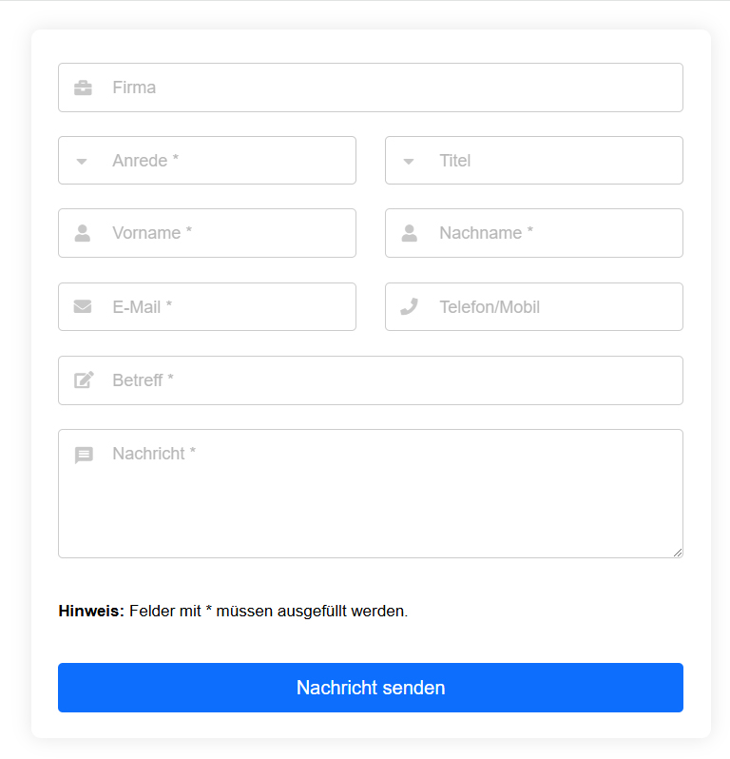Open the Anrede dropdown arrow
730x759 pixels.
[x=82, y=161]
